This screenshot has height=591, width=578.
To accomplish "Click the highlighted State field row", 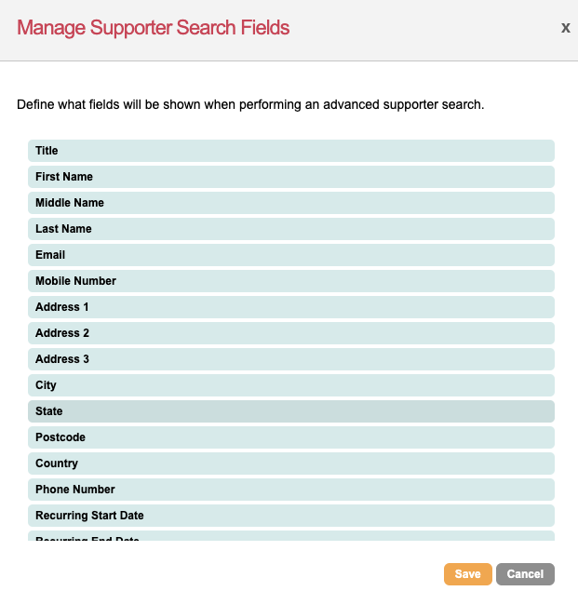I will click(291, 411).
